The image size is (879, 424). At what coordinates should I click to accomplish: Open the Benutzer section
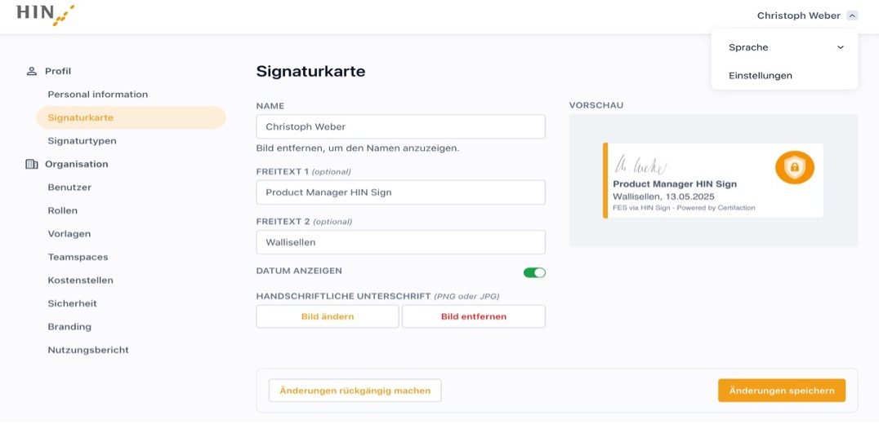coord(69,188)
